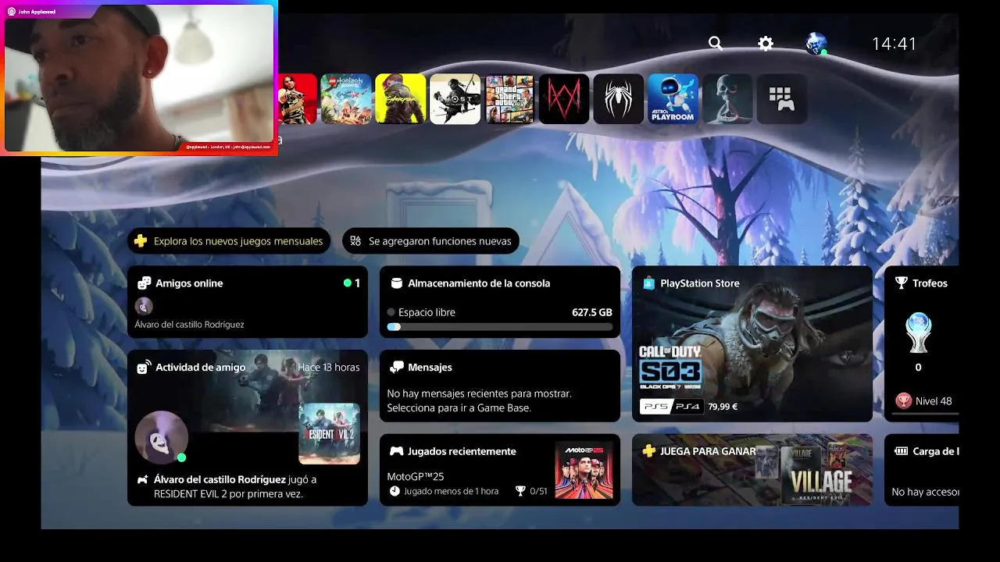
Task: Select the Watch Dogs Legion game tile
Action: point(564,99)
